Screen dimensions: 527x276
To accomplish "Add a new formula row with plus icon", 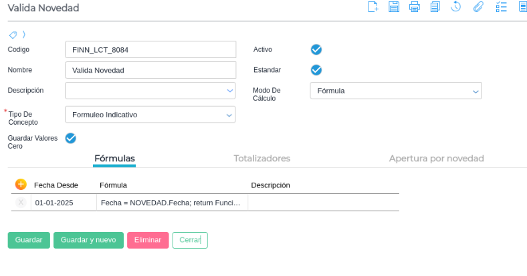I will tap(21, 184).
